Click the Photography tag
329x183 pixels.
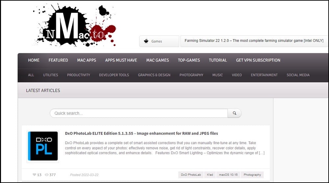[x=252, y=174]
